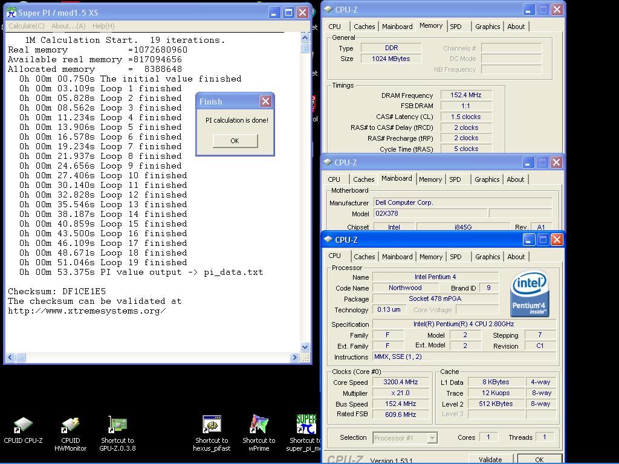Screen dimensions: 619x464
Task: Open Graphics tab in top CPU-Z window
Action: pyautogui.click(x=488, y=27)
